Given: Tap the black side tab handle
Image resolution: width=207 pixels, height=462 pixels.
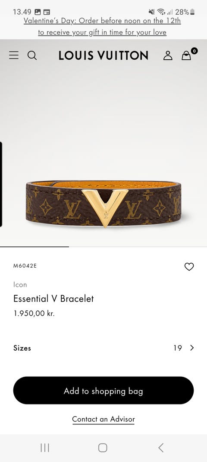Looking at the screenshot, I should point(1,184).
